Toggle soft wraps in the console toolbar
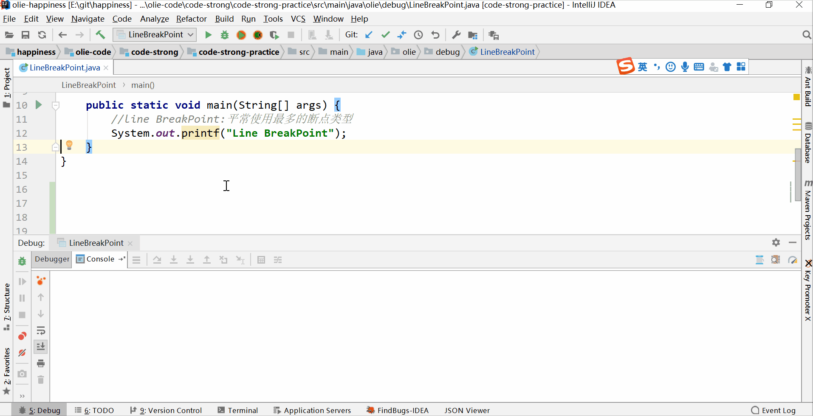 pyautogui.click(x=41, y=331)
